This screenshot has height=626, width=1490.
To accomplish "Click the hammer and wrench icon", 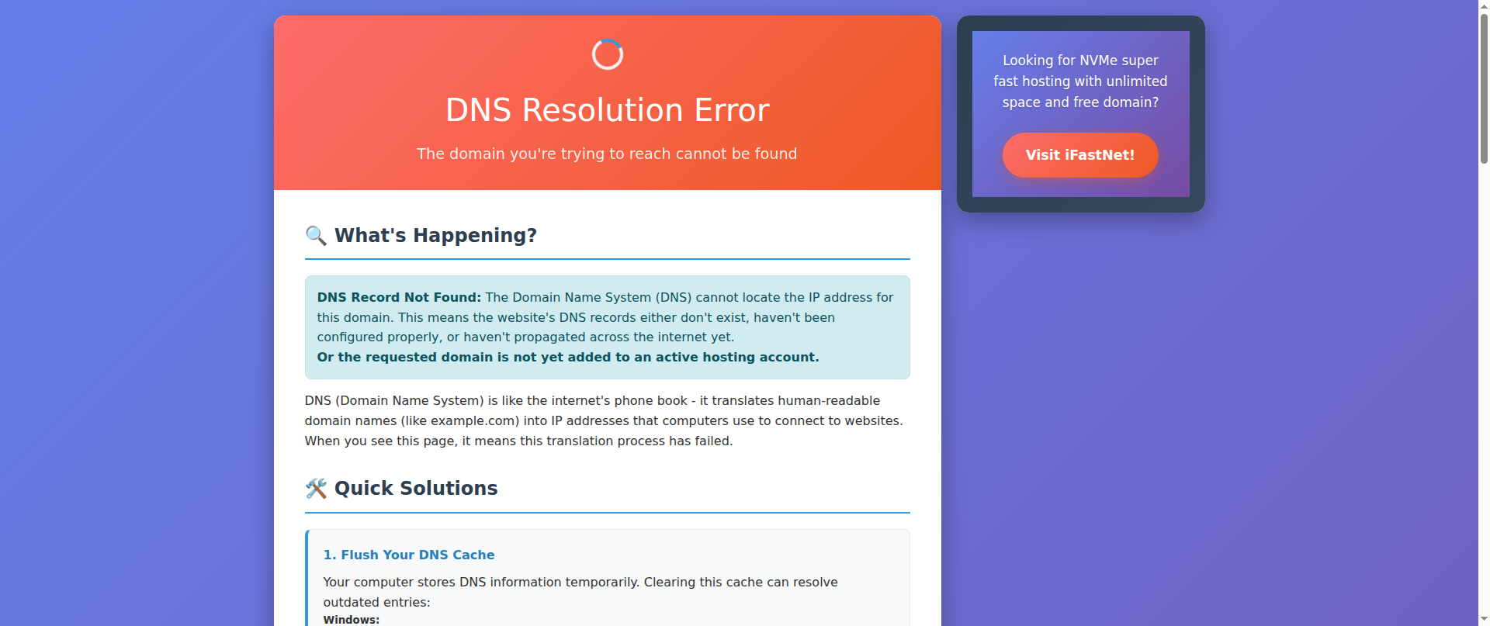I will point(316,488).
